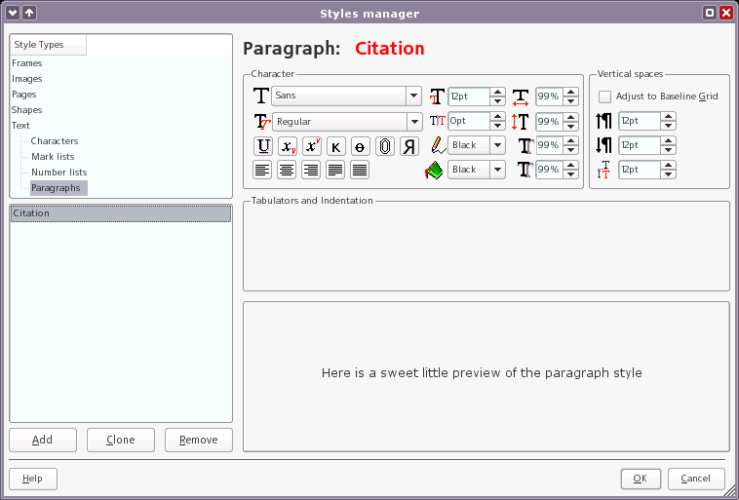Screen dimensions: 739x500
Task: Toggle the Underline text effect button
Action: pos(263,146)
